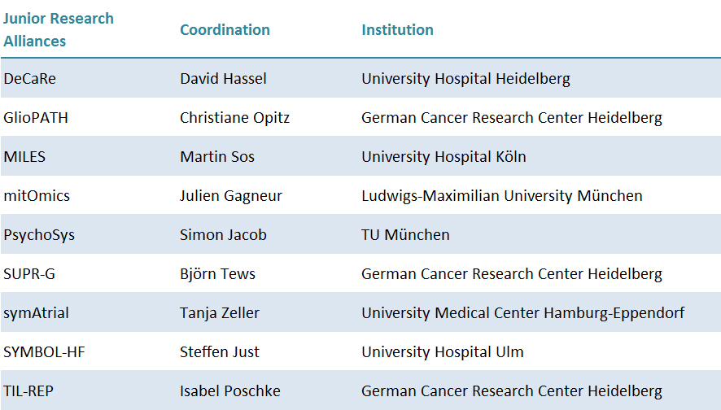Click the University Hospital Ulm cell
The height and width of the screenshot is (410, 721).
443,352
